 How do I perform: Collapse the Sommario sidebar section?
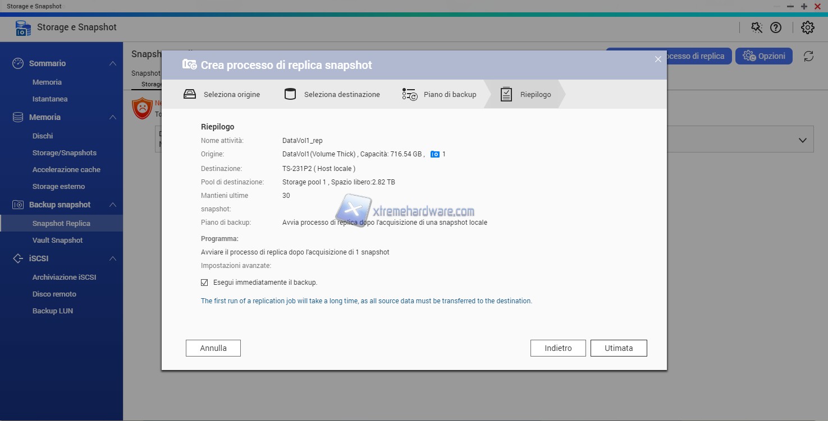pyautogui.click(x=113, y=63)
